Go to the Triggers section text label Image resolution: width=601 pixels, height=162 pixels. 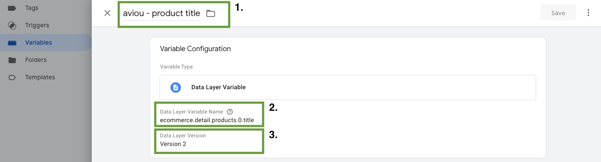[x=37, y=26]
